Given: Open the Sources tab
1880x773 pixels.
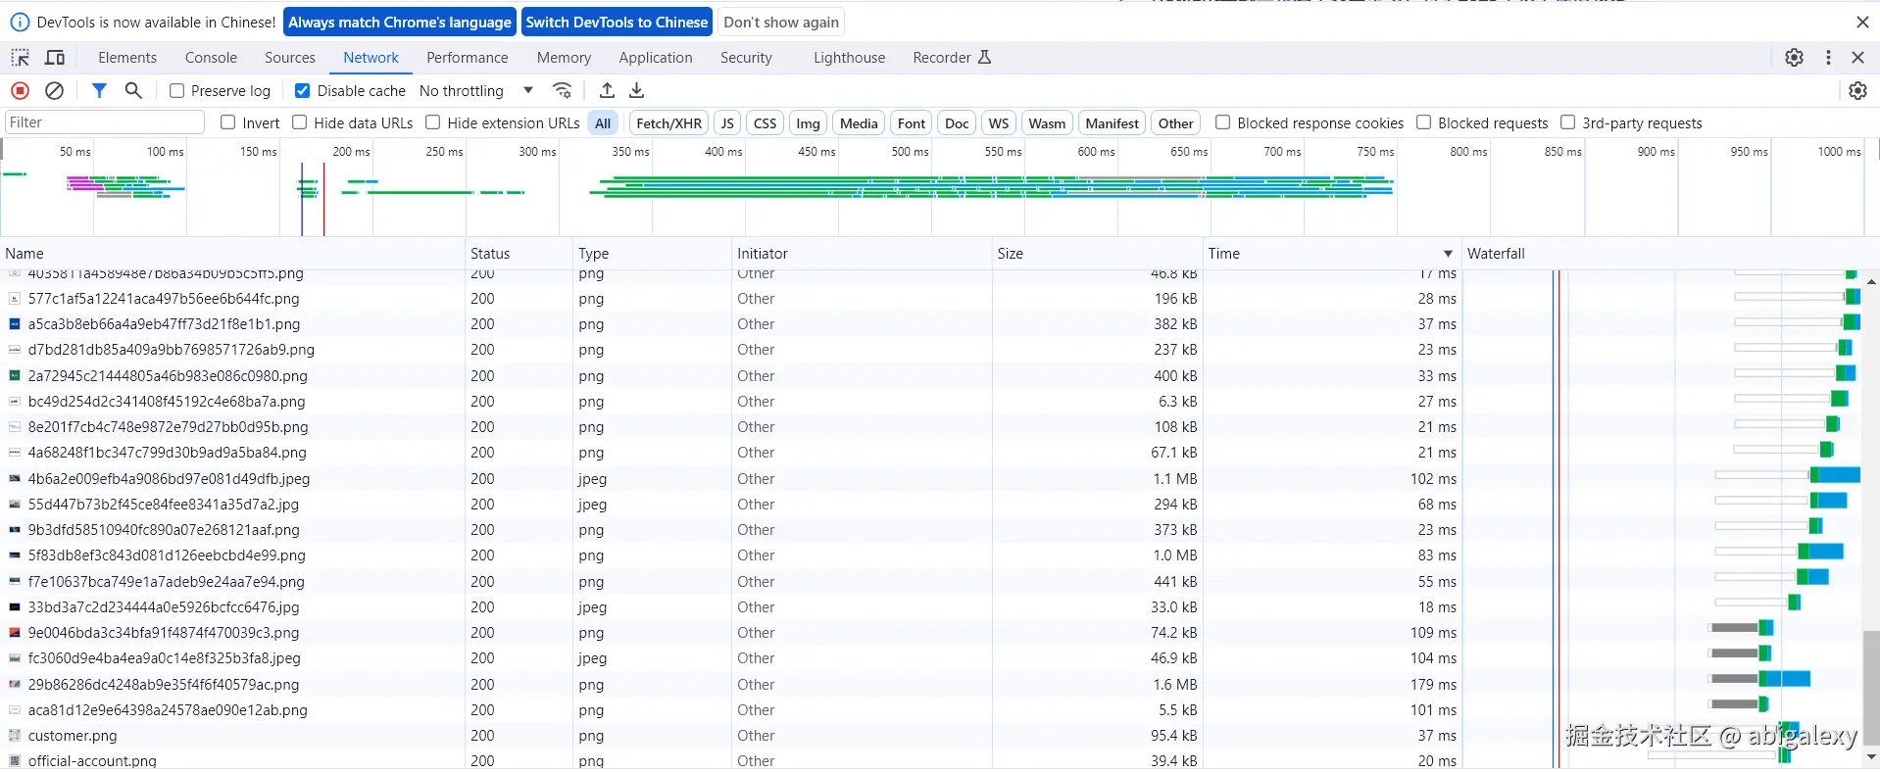Looking at the screenshot, I should point(290,58).
